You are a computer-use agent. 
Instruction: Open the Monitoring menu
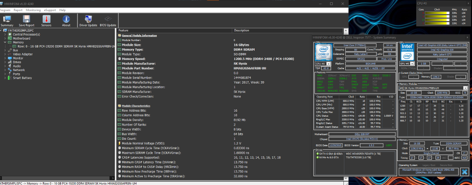coord(33,10)
